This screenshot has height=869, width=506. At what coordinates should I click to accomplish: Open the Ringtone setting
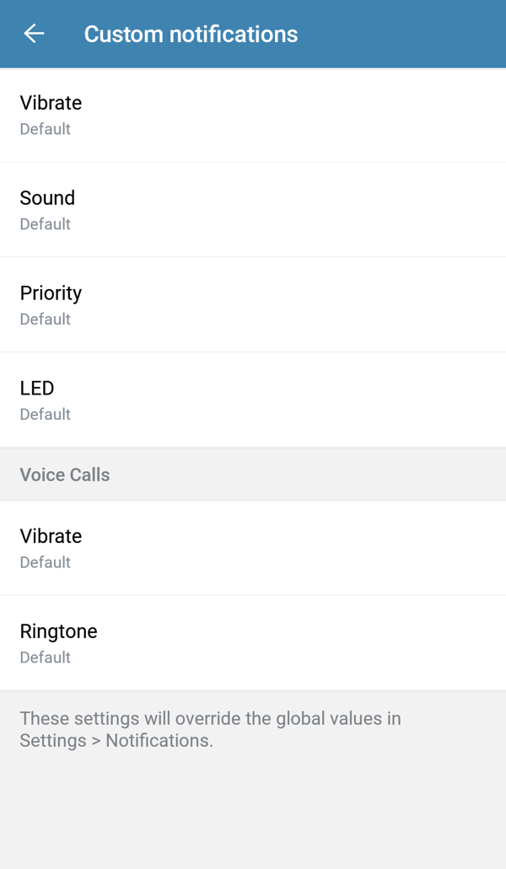pyautogui.click(x=59, y=631)
